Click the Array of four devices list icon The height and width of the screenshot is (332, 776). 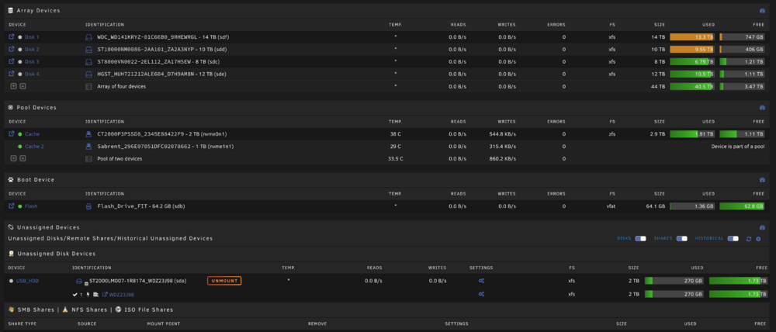coord(89,87)
